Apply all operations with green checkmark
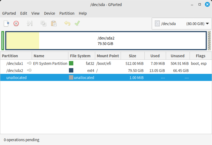The image size is (212, 145). coord(77,23)
